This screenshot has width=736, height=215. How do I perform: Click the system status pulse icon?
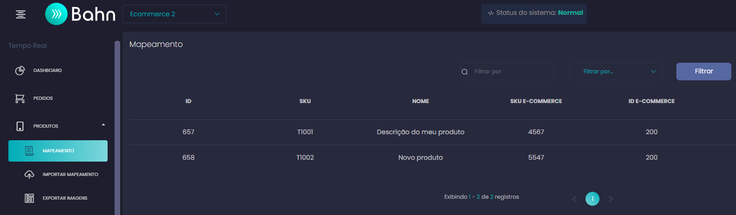click(x=491, y=13)
